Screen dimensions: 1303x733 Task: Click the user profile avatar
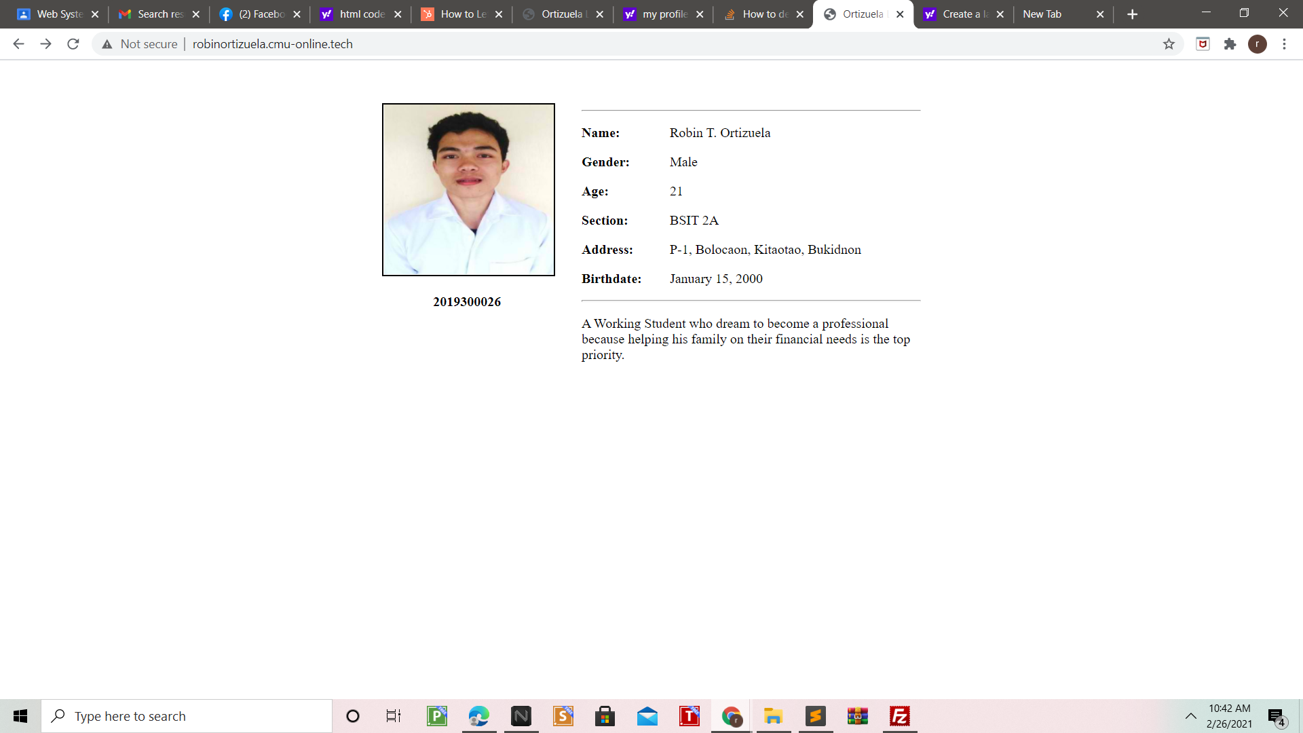point(1257,44)
